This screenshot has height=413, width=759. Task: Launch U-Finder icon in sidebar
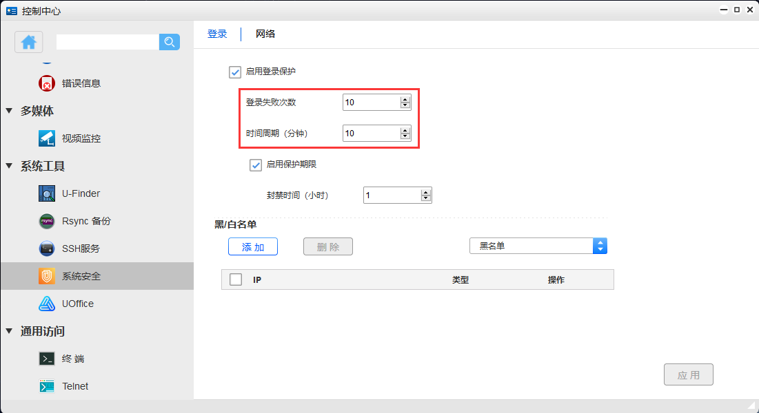point(47,193)
